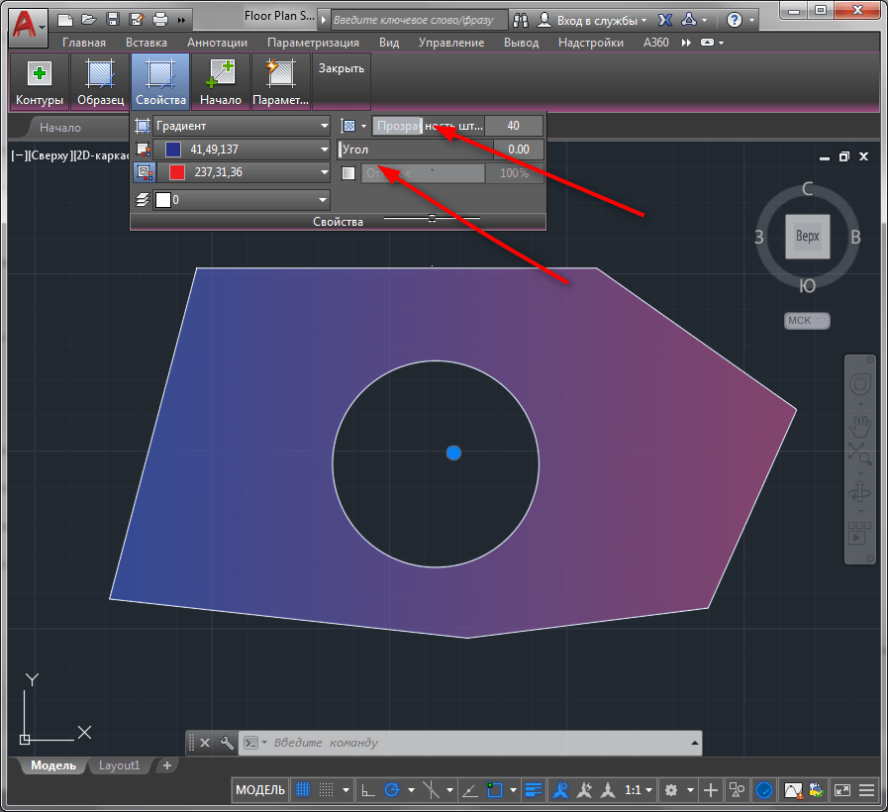888x812 pixels.
Task: Toggle lineweight display
Action: point(534,790)
